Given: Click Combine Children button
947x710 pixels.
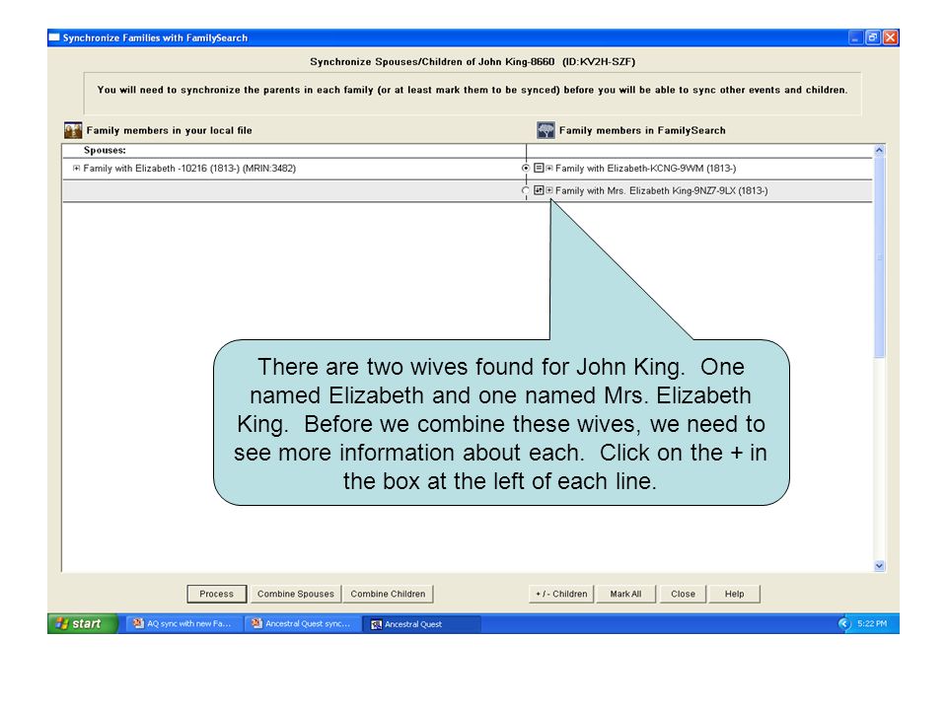Looking at the screenshot, I should click(x=388, y=594).
